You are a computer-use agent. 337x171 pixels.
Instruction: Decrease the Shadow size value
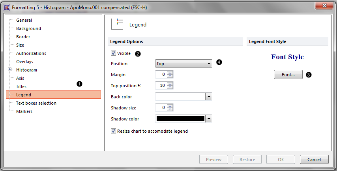pyautogui.click(x=170, y=109)
